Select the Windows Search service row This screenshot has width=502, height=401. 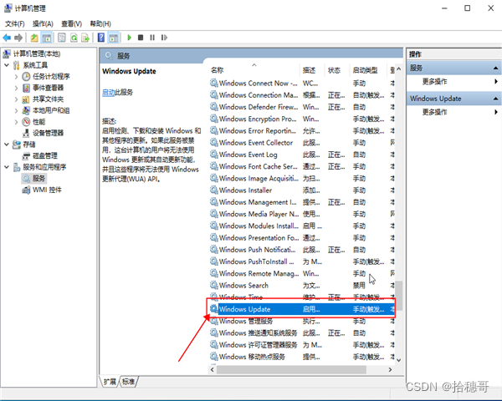pyautogui.click(x=302, y=285)
